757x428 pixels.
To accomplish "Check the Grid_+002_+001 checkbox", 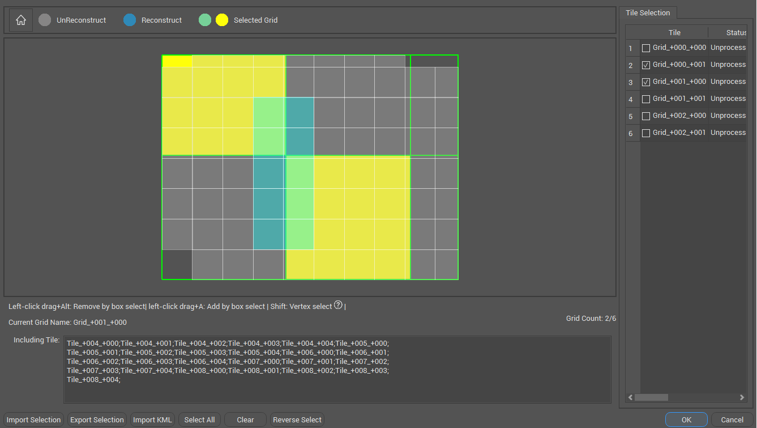I will pos(646,133).
